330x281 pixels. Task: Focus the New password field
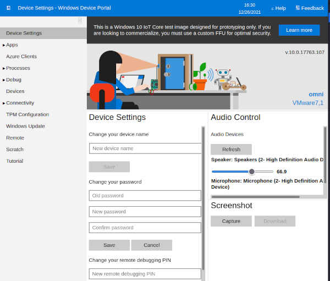pyautogui.click(x=145, y=212)
